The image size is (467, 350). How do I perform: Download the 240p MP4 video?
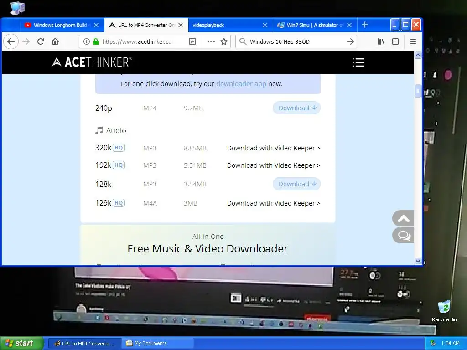[296, 108]
